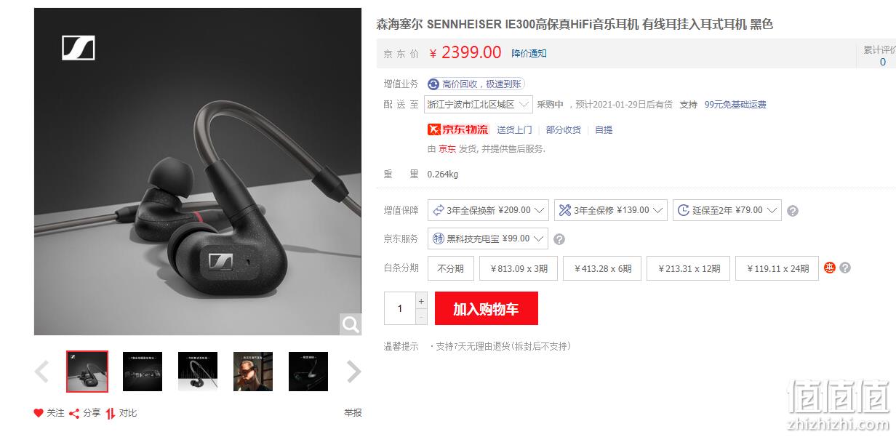Viewport: 896px width, 437px height.
Task: Select the portrait model product thumbnail
Action: pos(253,372)
